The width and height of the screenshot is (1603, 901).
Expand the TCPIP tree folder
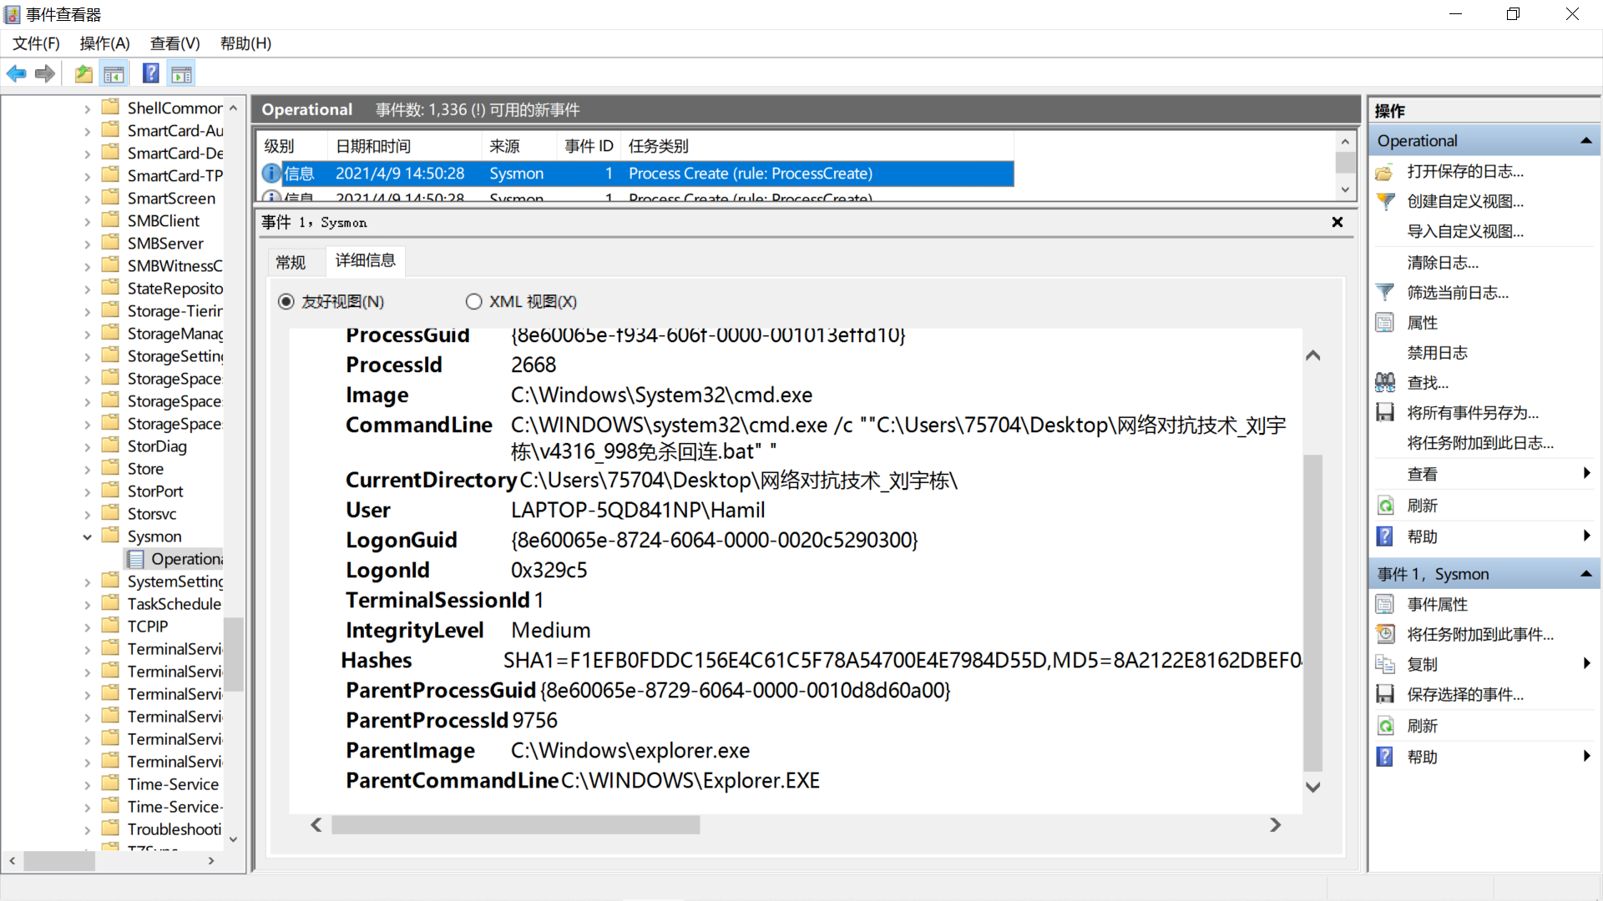(87, 627)
